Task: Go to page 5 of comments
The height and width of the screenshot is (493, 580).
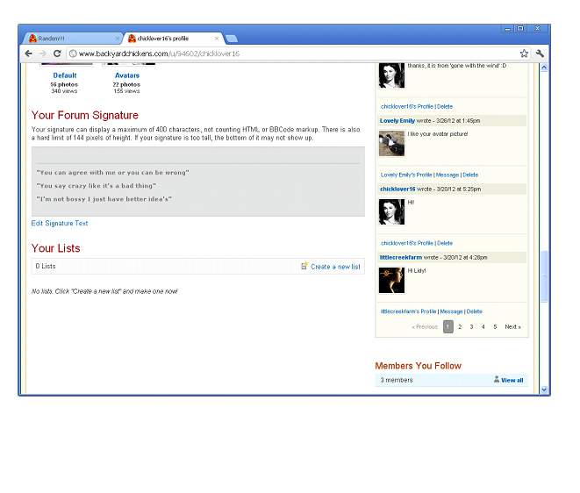Action: tap(494, 326)
